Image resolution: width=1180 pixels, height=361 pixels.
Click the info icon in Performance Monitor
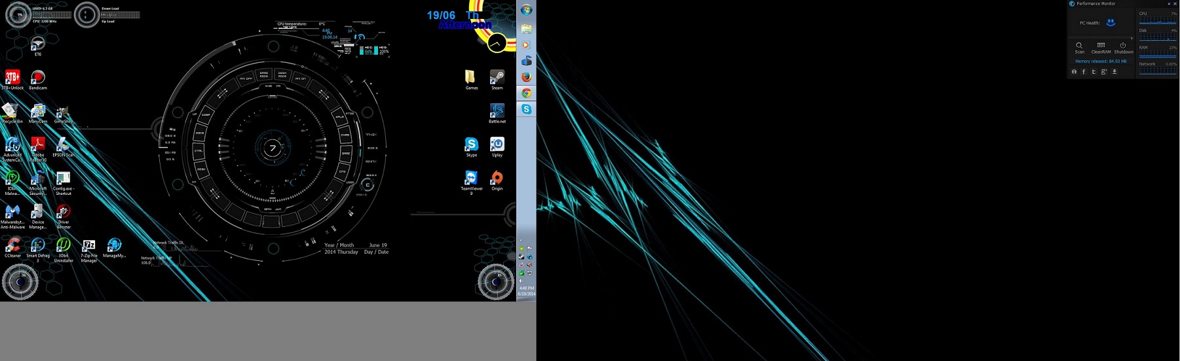(x=1074, y=71)
